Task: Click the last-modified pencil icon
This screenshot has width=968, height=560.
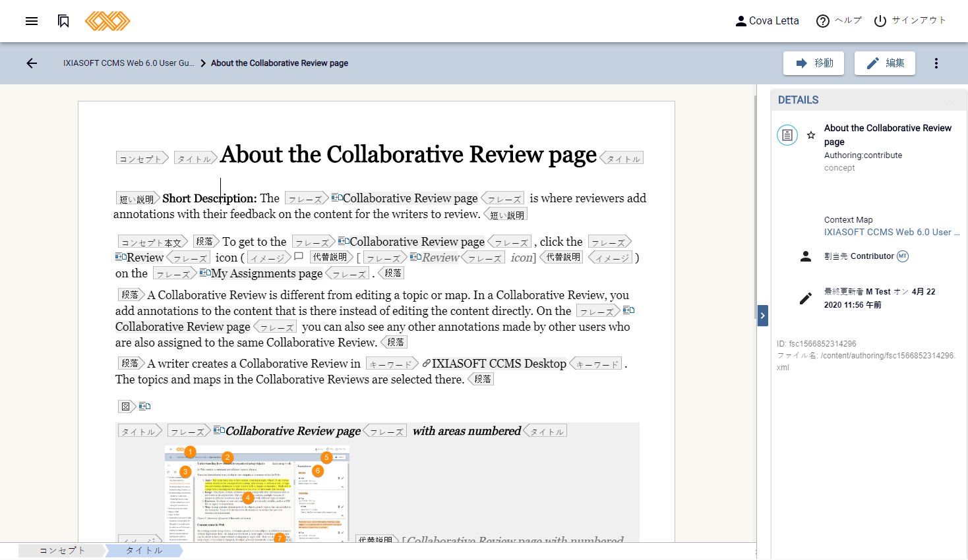Action: coord(806,298)
